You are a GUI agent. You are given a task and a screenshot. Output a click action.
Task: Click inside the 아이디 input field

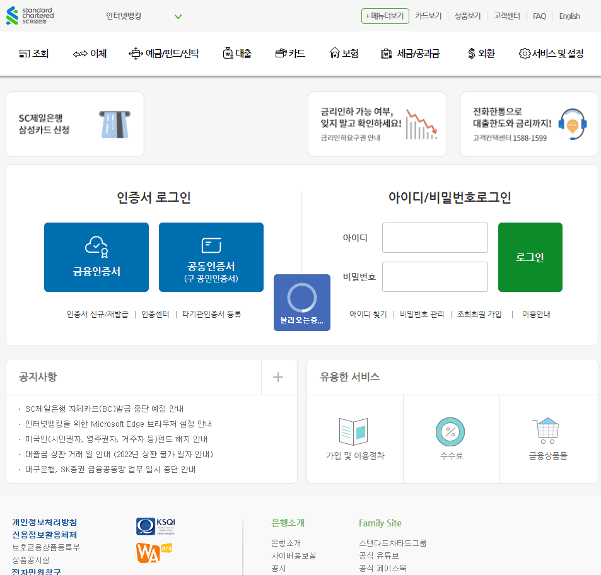435,238
